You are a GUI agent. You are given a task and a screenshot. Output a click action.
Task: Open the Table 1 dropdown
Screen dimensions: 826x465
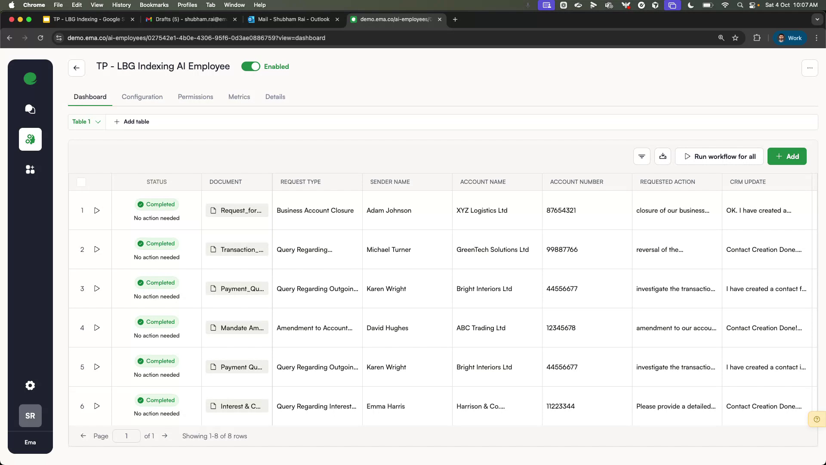(86, 122)
